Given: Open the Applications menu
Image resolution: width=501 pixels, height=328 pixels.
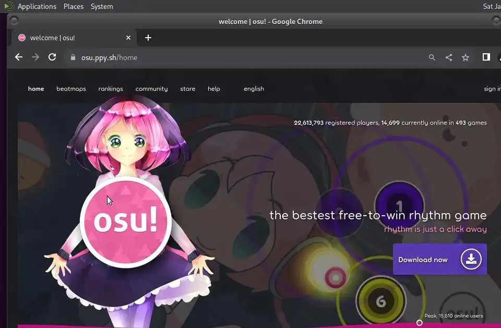Looking at the screenshot, I should click(x=37, y=6).
